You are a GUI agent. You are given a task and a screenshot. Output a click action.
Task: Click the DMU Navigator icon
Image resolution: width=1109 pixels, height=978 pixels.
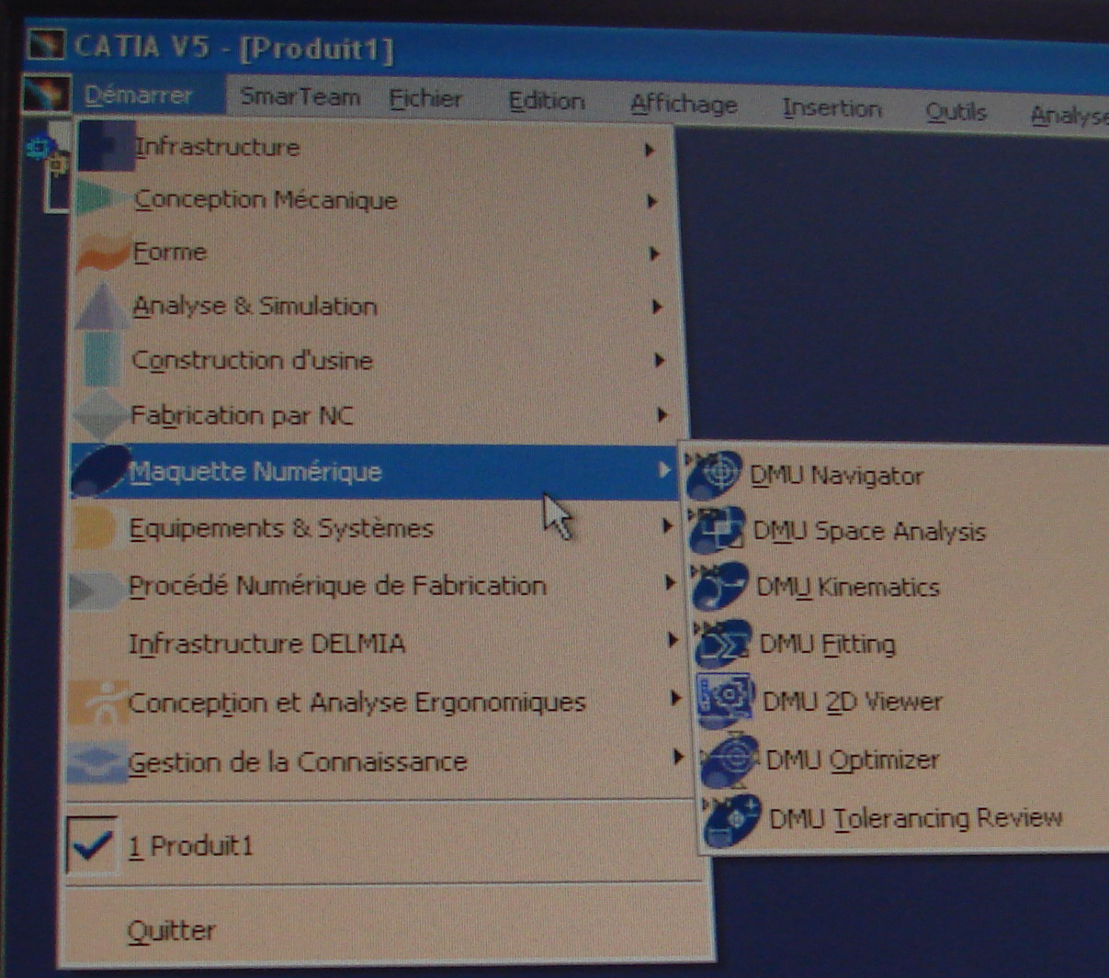pos(716,474)
